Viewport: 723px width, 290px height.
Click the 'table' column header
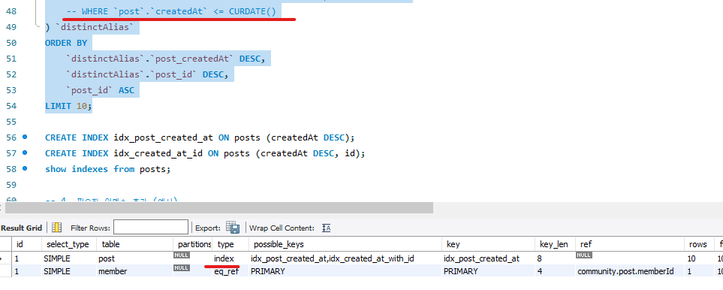click(x=134, y=244)
